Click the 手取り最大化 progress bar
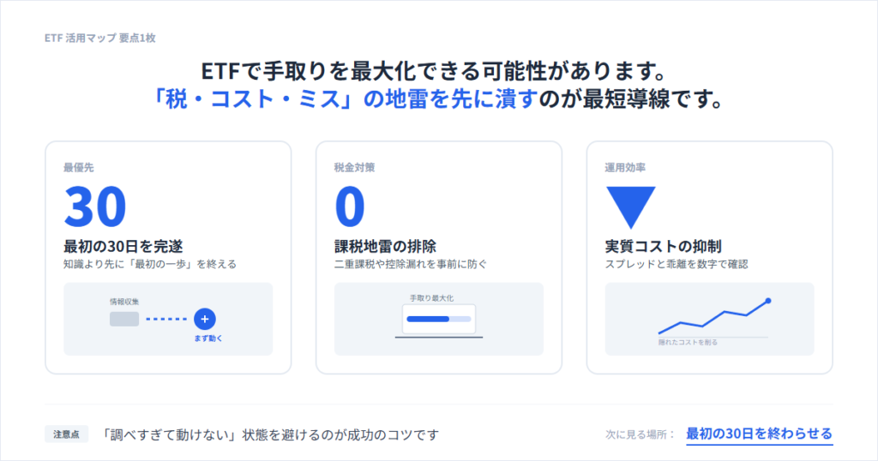 tap(438, 319)
